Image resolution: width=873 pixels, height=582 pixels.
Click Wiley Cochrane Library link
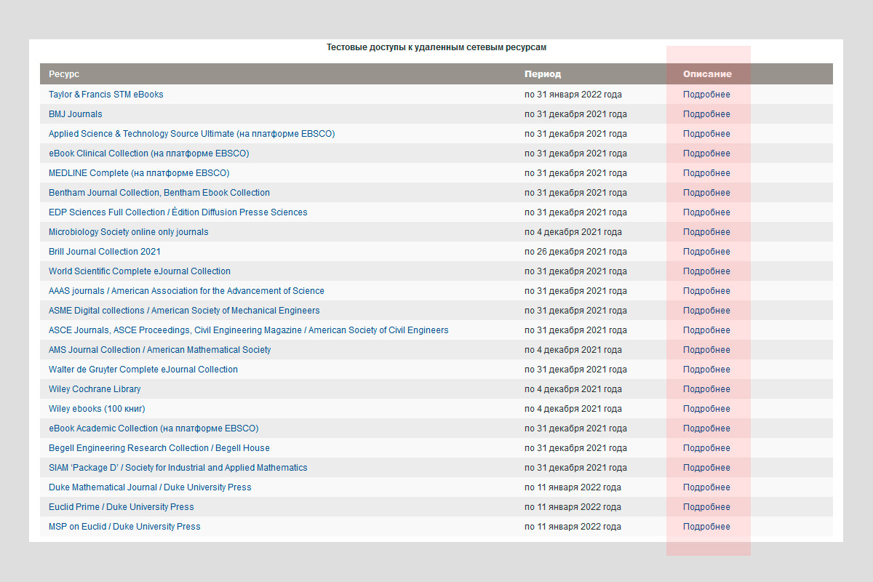pos(95,389)
